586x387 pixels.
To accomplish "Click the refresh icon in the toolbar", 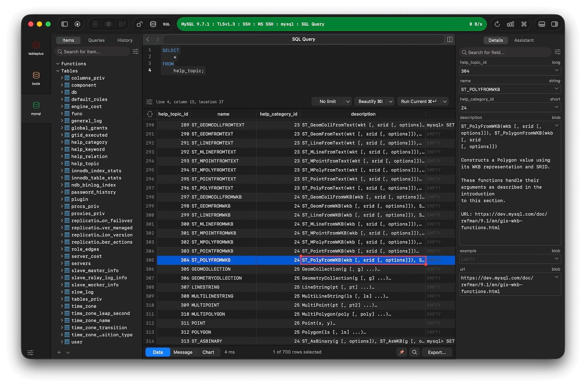I will click(x=497, y=24).
